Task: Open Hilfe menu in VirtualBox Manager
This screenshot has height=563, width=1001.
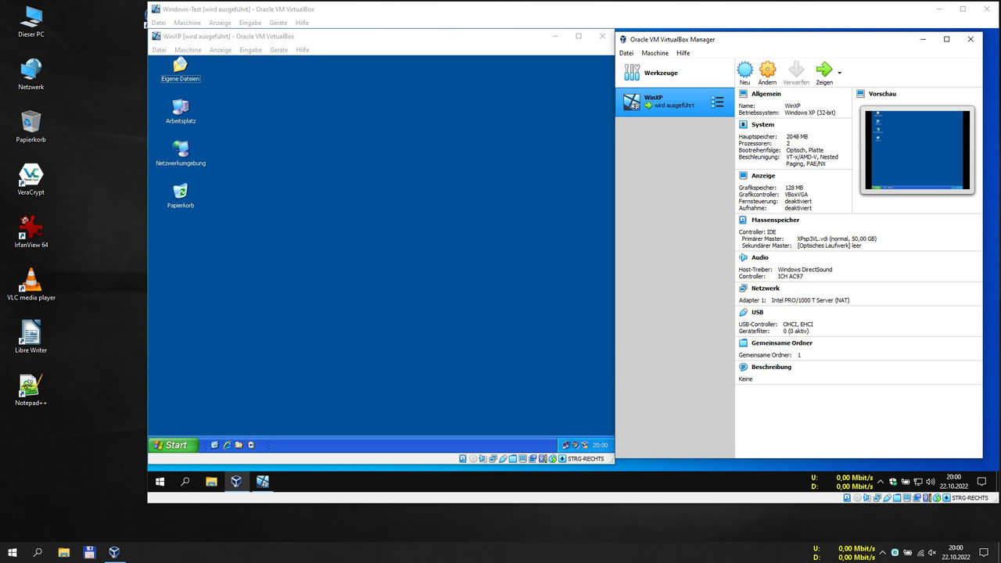Action: [683, 53]
